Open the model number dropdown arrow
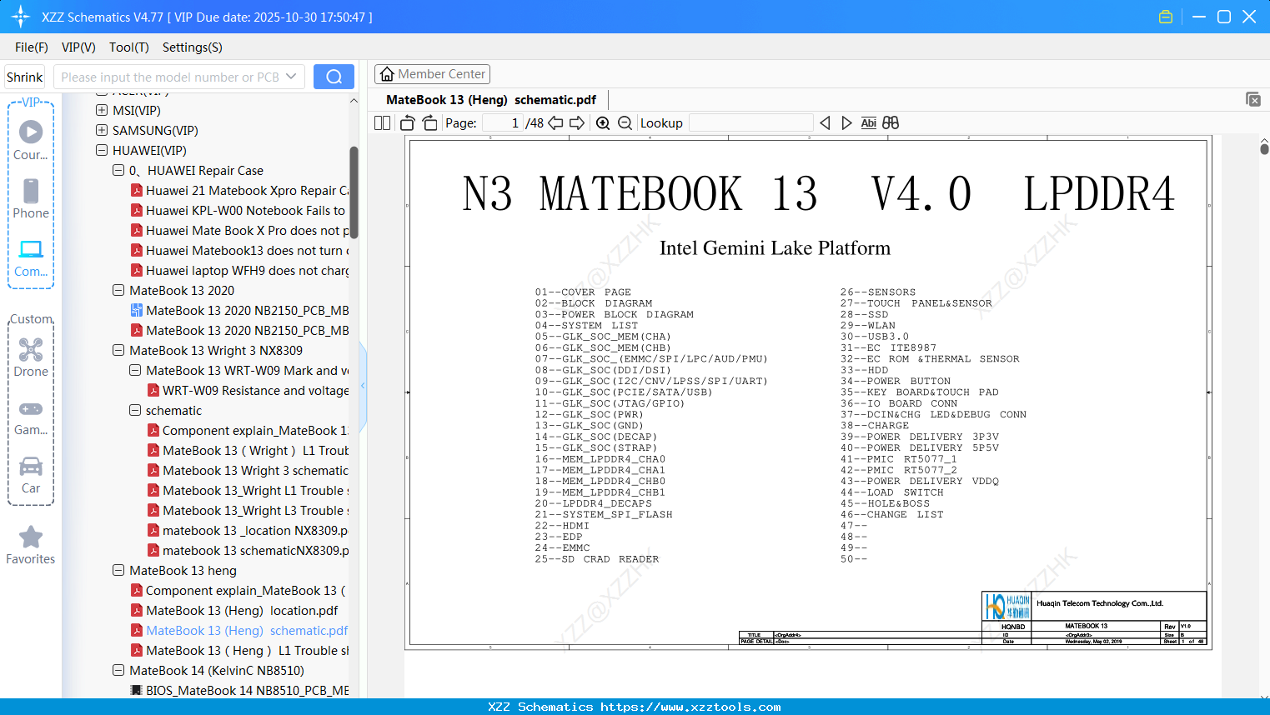This screenshot has height=715, width=1270. pos(291,77)
